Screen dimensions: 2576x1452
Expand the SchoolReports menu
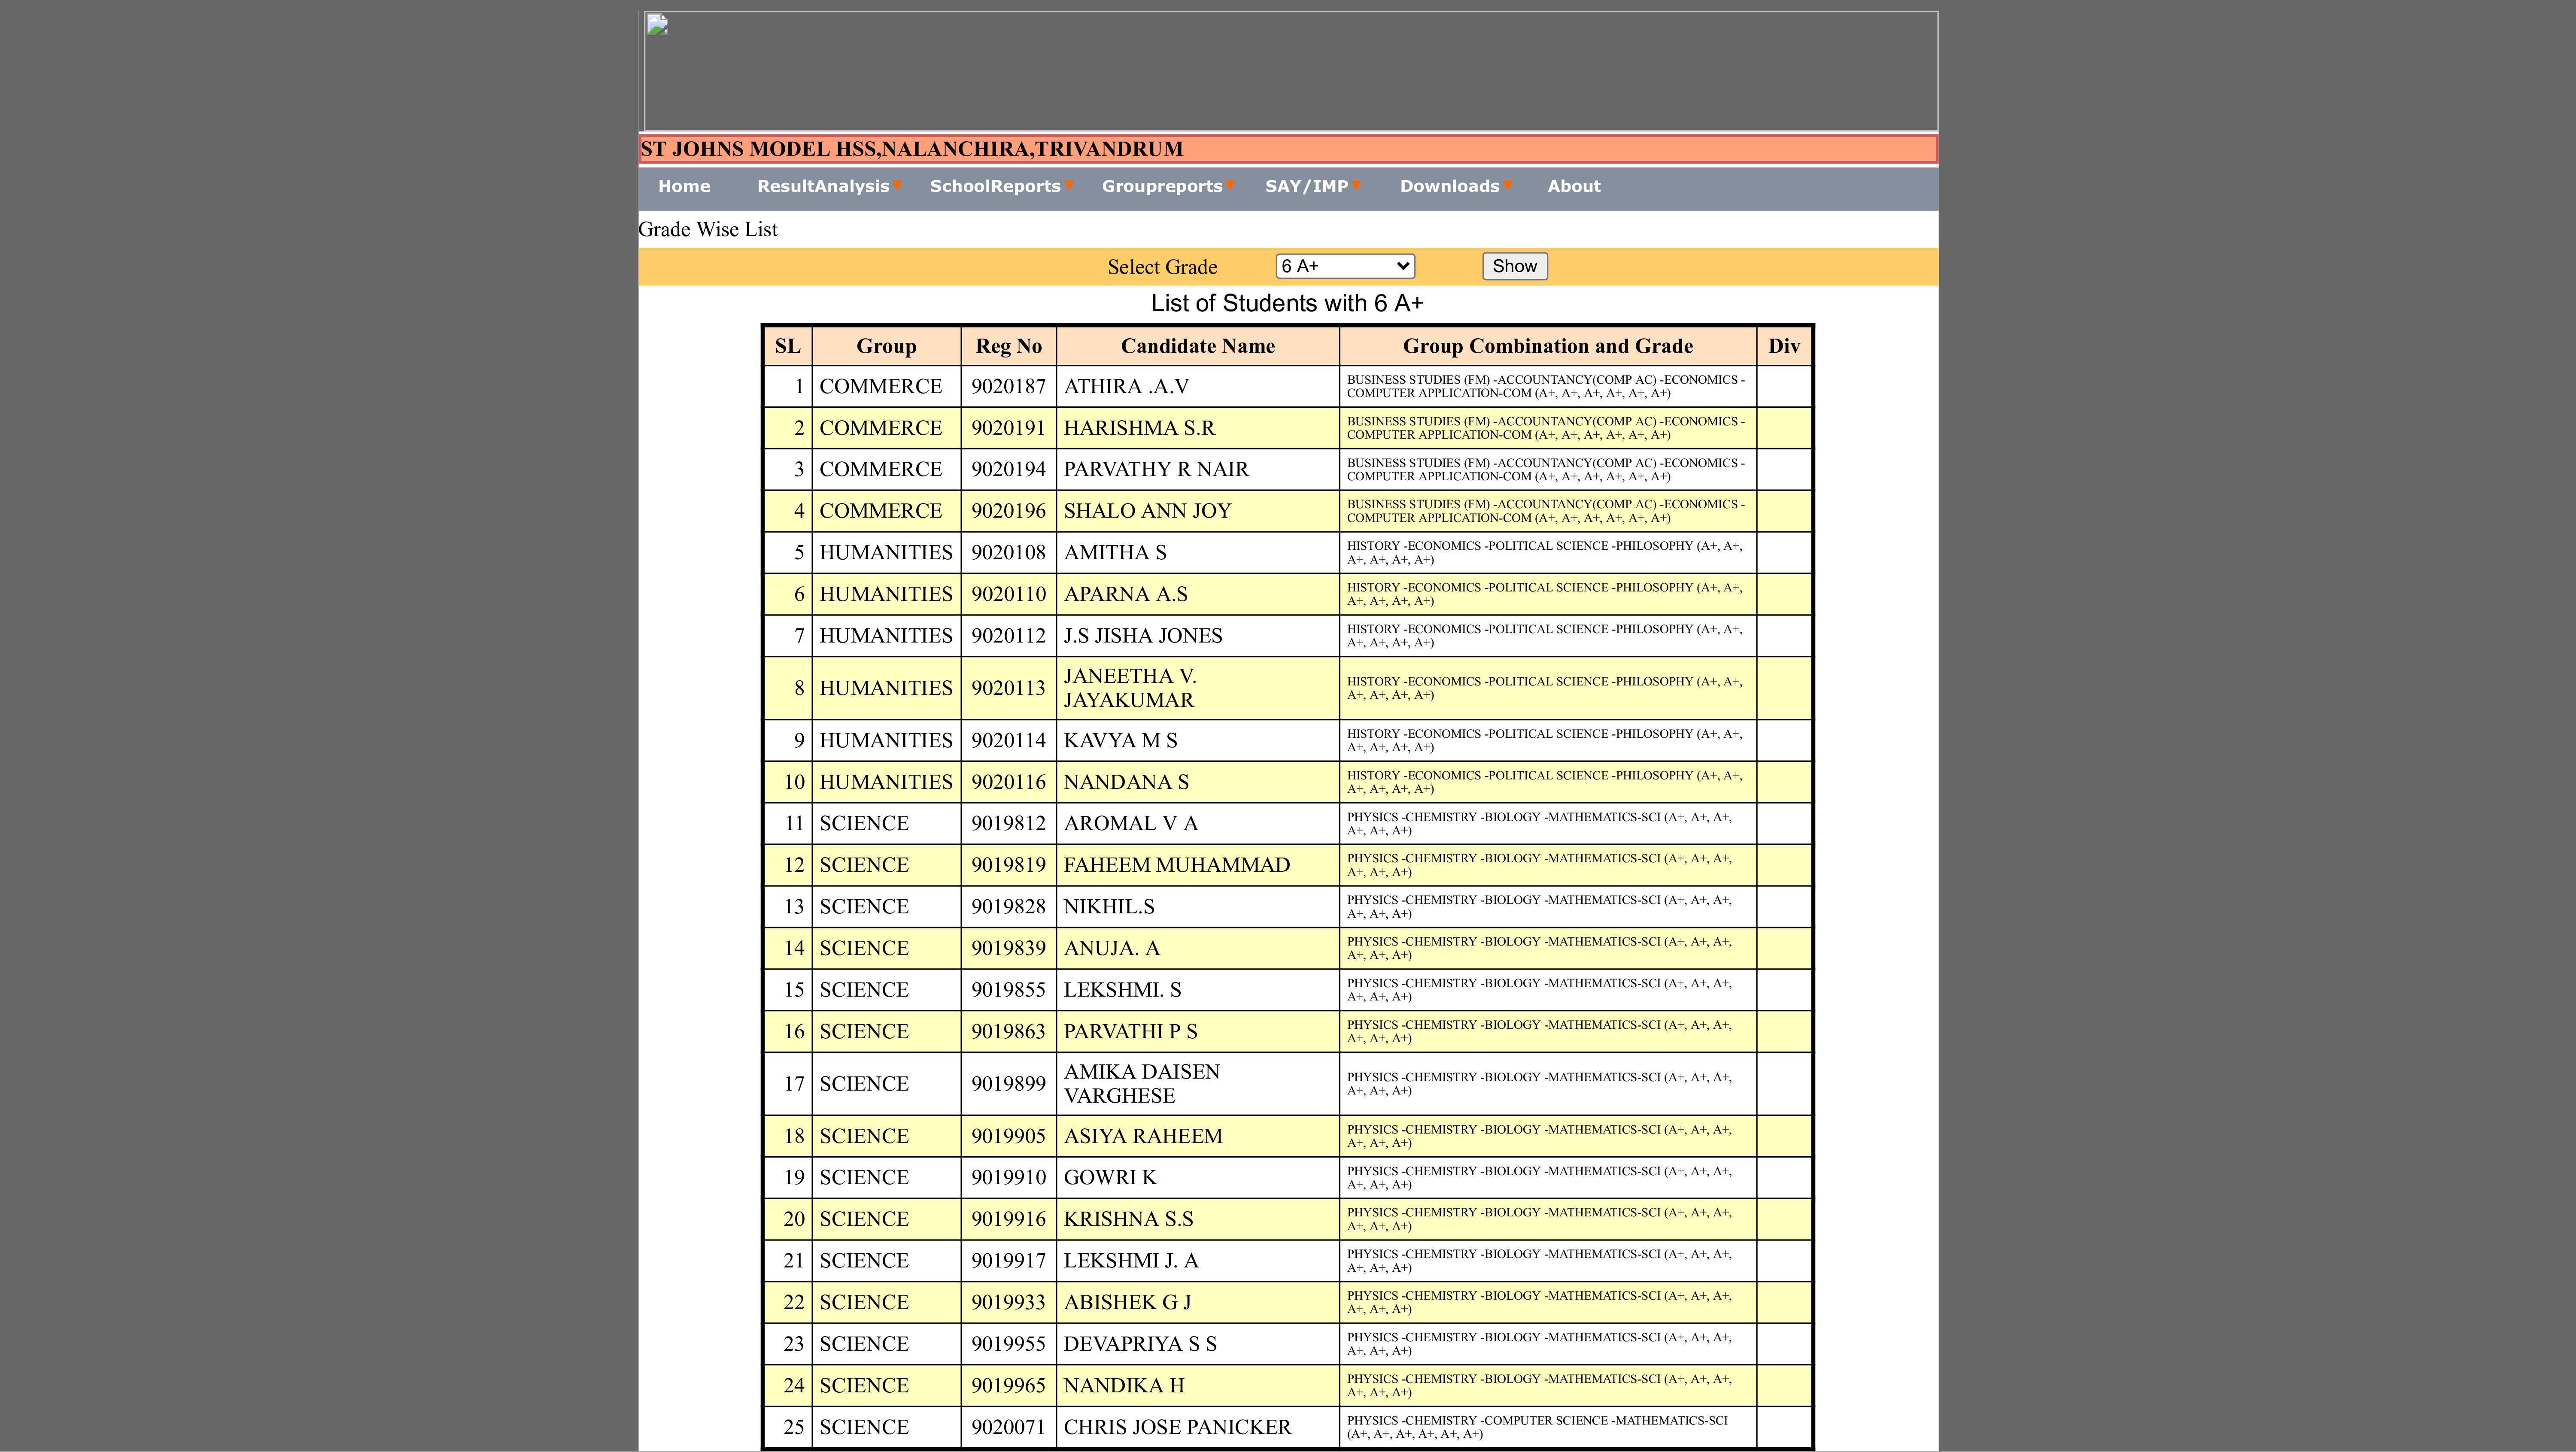coord(995,186)
